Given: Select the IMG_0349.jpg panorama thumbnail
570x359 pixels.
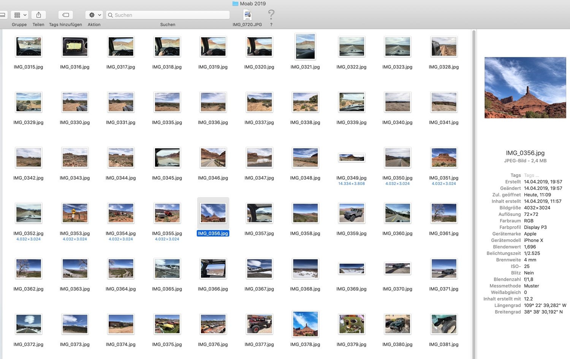Looking at the screenshot, I should click(x=351, y=157).
